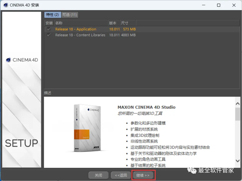The width and height of the screenshot is (242, 181).
Task: Toggle Release 18 - Content Libraries checkbox
Action: (x=49, y=35)
